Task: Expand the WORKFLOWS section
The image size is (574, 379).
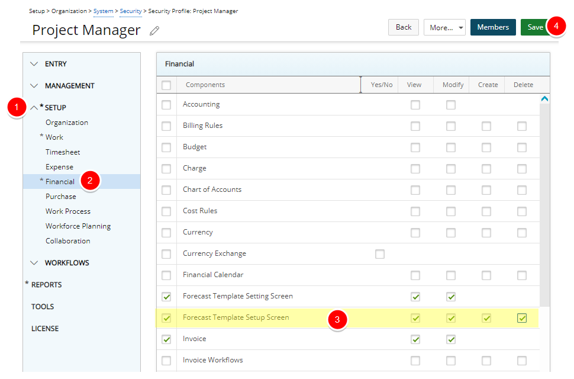Action: tap(34, 263)
